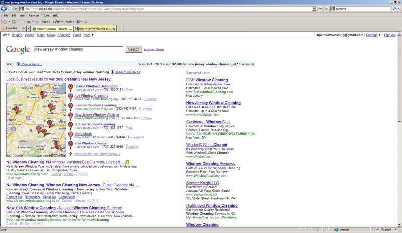
Task: Click the red A map marker for Sparkle Window Cleaning
Action: click(71, 88)
